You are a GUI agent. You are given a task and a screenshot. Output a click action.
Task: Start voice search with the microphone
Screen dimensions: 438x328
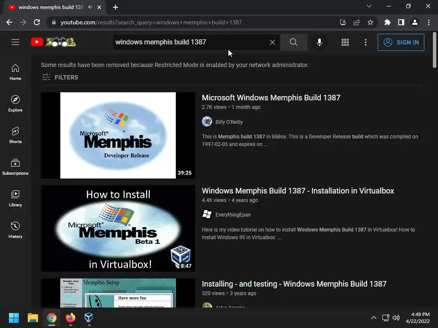(319, 42)
